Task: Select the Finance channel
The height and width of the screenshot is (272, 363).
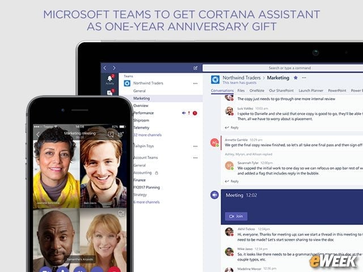Action: point(140,180)
